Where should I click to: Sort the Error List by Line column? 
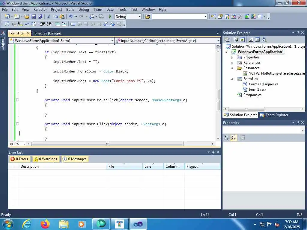click(153, 167)
